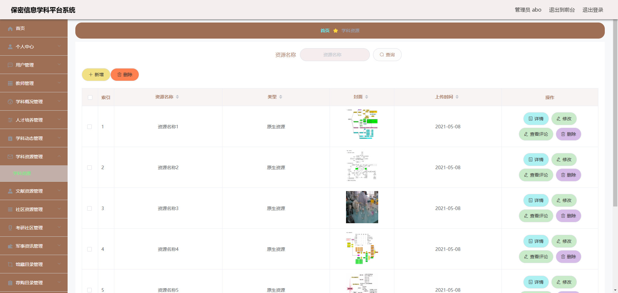Click inside the 资源名称 search field
Viewport: 618px width, 293px height.
[x=335, y=55]
